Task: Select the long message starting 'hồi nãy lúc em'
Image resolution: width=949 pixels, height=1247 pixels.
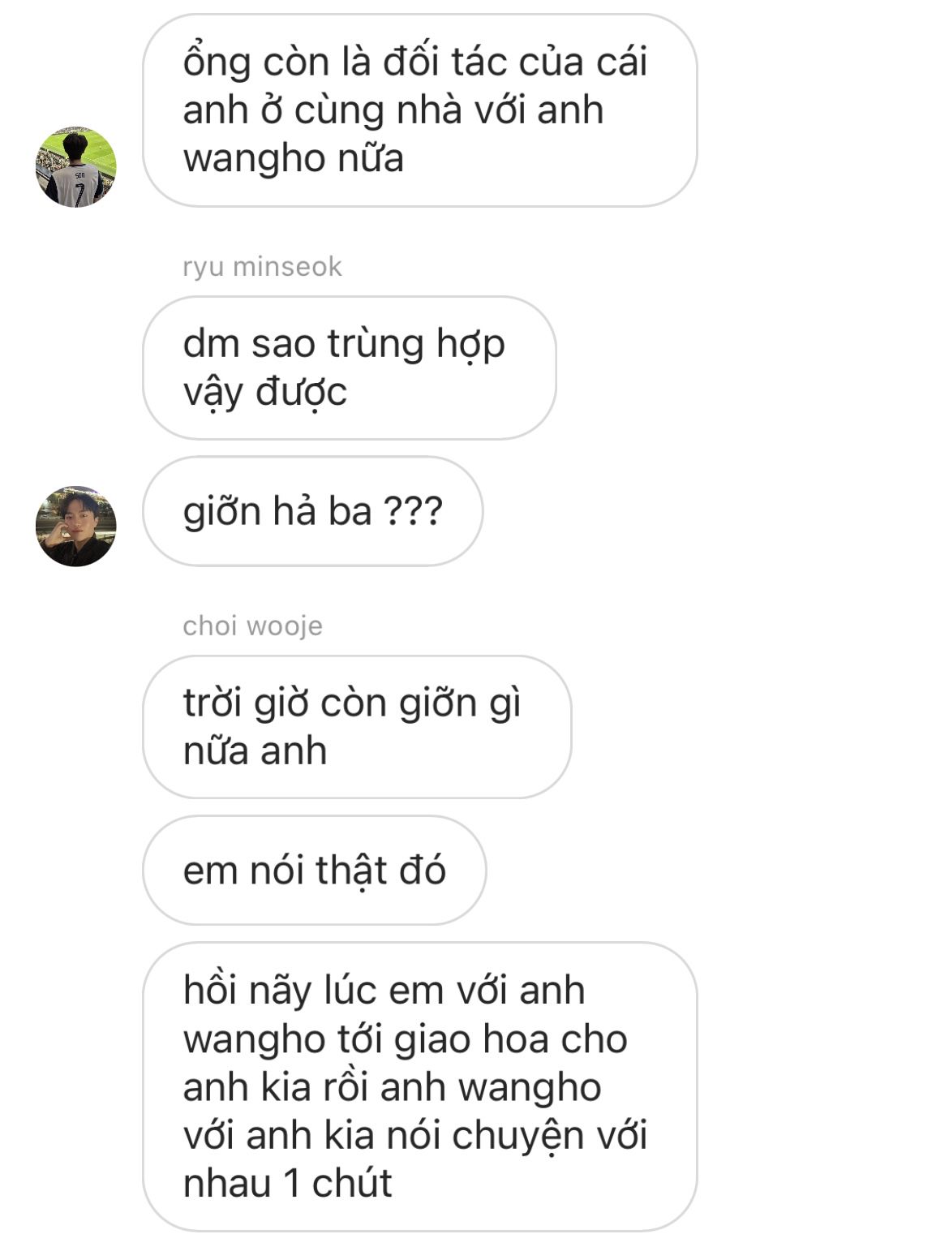Action: click(x=419, y=1087)
